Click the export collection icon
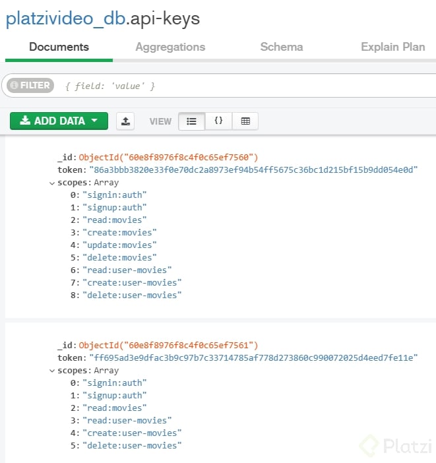Screen dimensions: 436x463 tap(125, 121)
